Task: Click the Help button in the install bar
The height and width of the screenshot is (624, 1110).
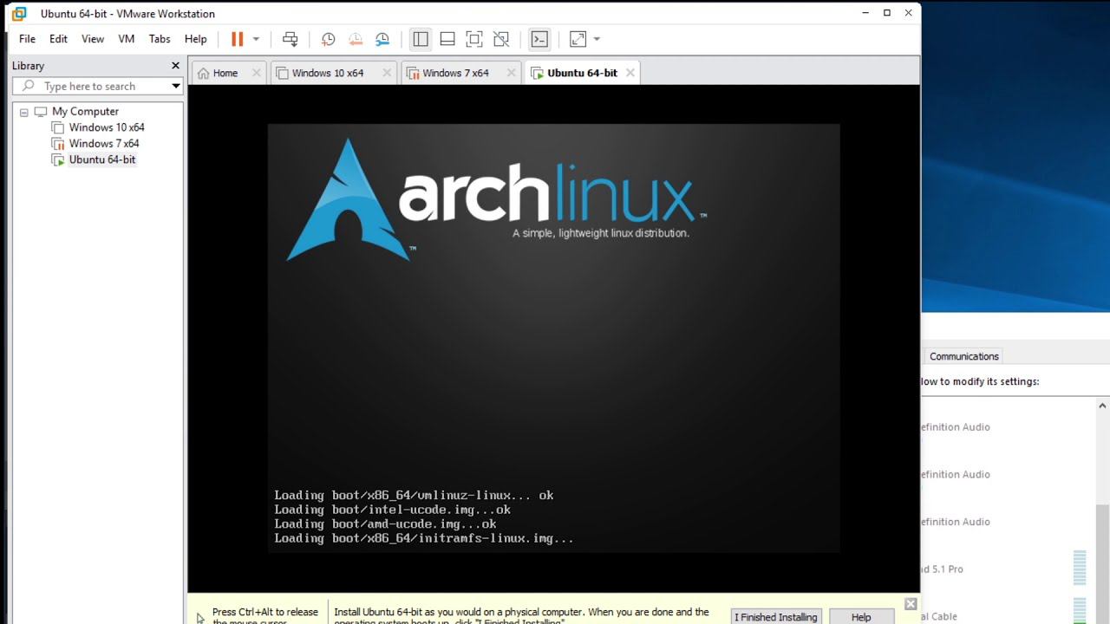Action: click(x=861, y=616)
